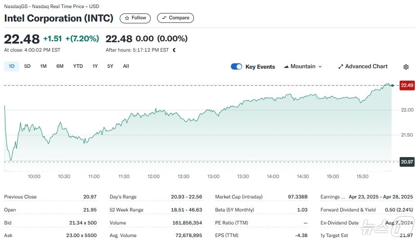Toggle the Key Events switch
This screenshot has height=242, width=419.
point(236,66)
